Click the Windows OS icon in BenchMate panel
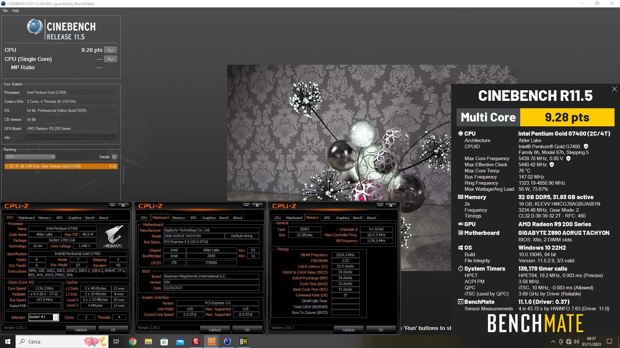620x348 pixels. click(x=460, y=247)
